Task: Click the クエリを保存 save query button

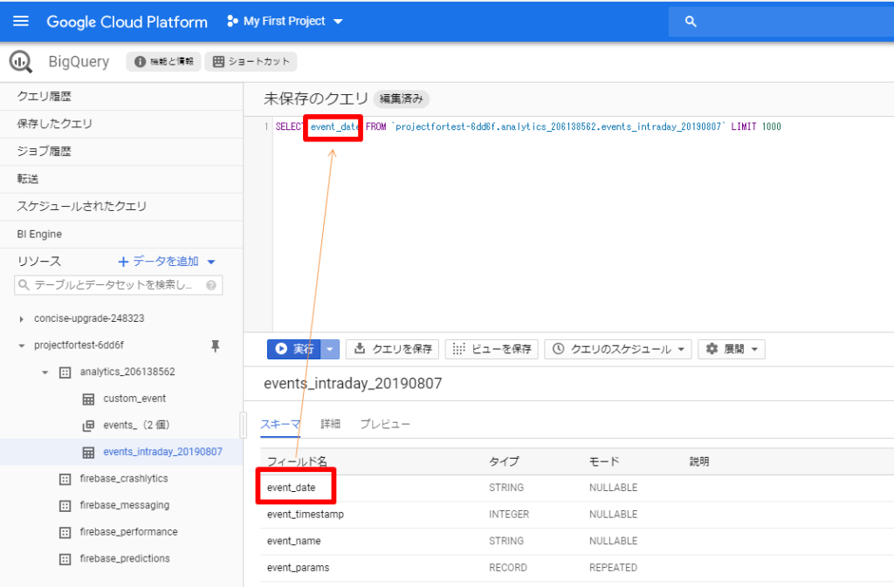Action: (392, 349)
